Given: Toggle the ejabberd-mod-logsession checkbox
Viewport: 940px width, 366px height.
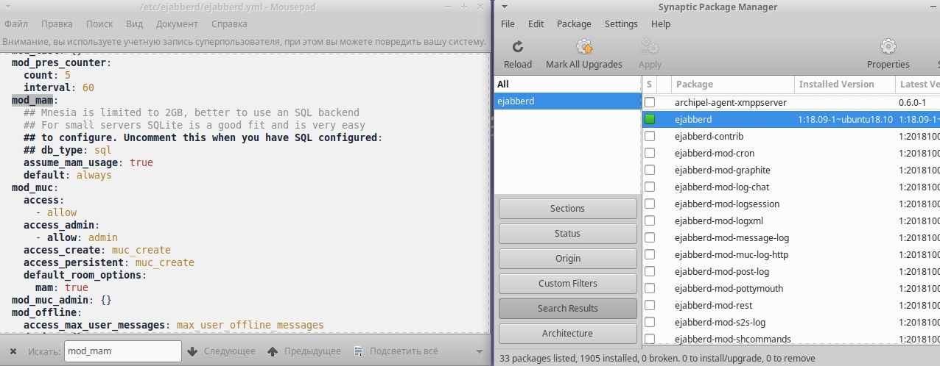Looking at the screenshot, I should click(650, 204).
